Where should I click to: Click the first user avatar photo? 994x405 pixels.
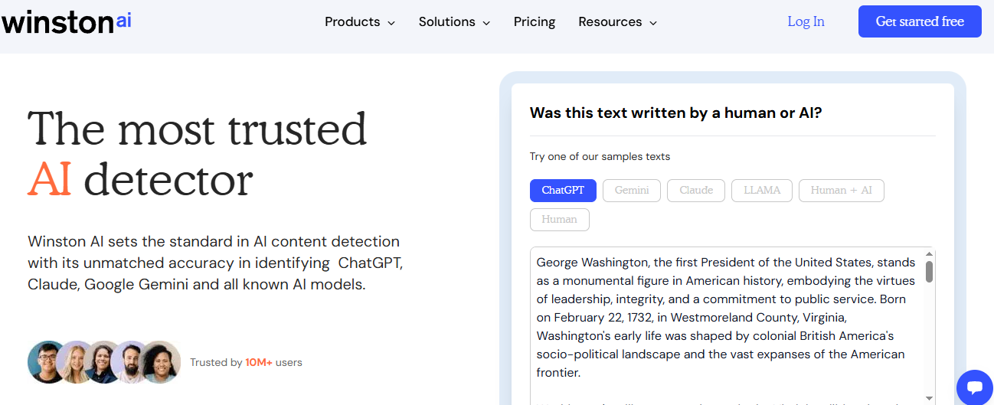47,362
